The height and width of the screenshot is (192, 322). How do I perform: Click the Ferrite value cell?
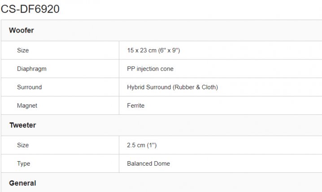point(221,105)
